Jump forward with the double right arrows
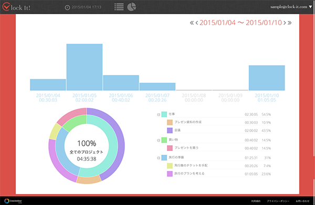The height and width of the screenshot is (205, 315). (x=289, y=23)
